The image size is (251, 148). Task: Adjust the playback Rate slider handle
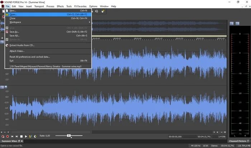[69, 135]
